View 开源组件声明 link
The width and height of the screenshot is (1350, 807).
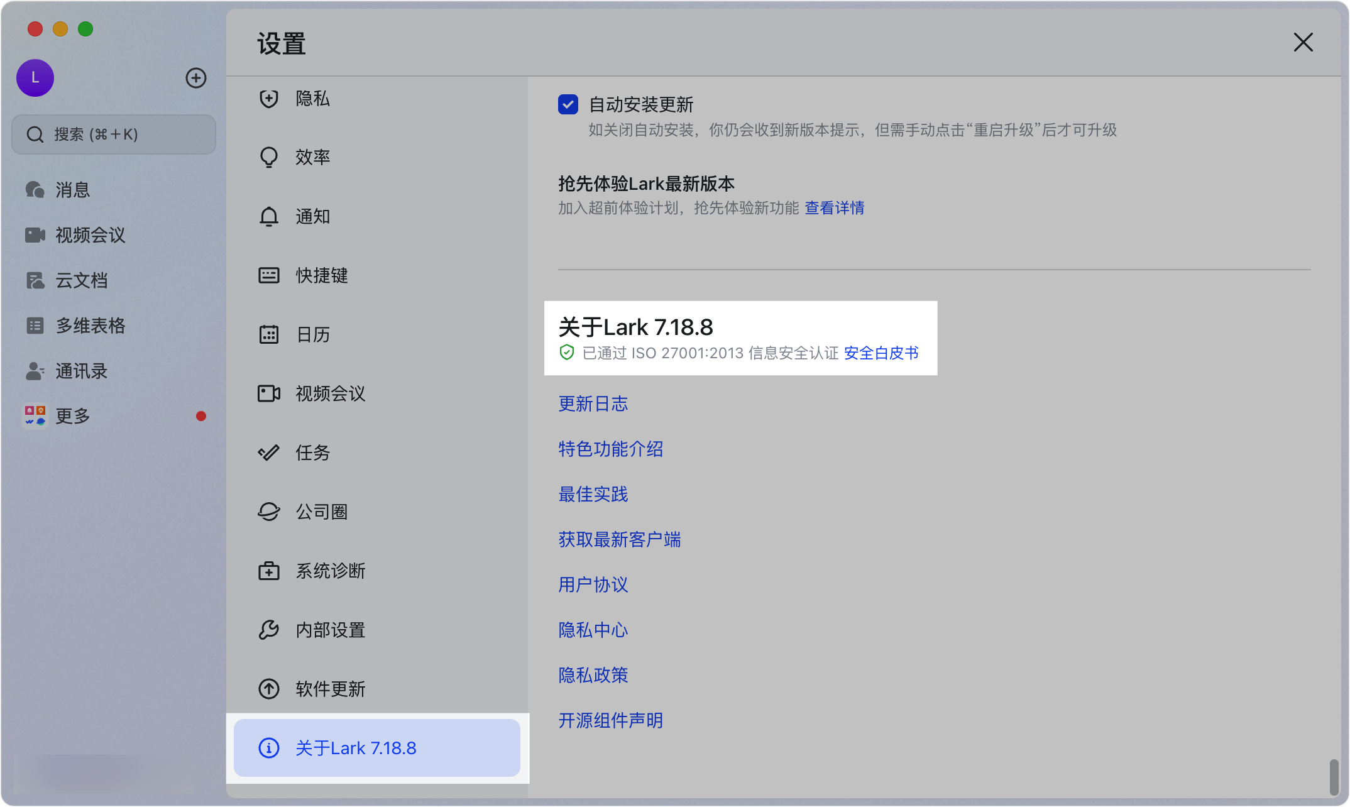coord(611,720)
